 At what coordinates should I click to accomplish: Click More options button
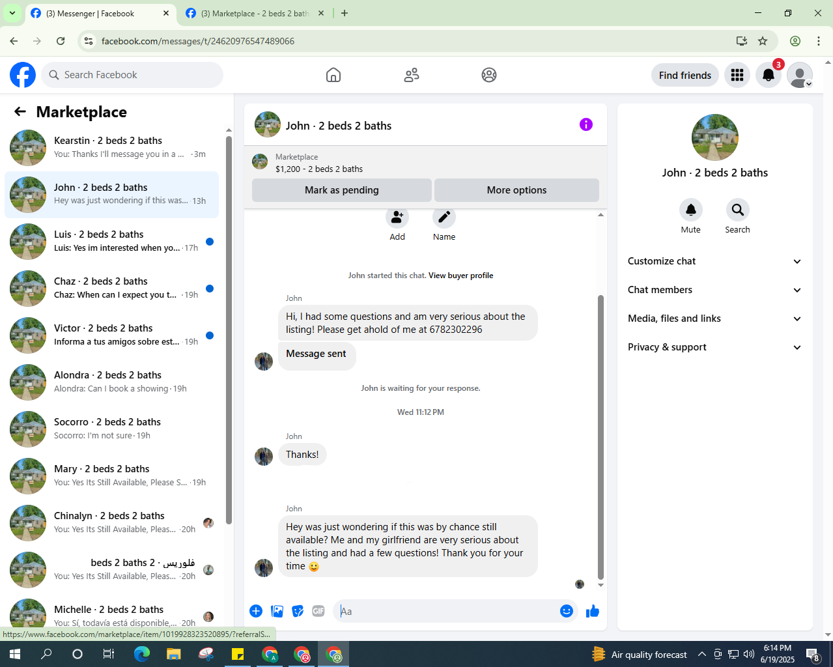(x=516, y=190)
